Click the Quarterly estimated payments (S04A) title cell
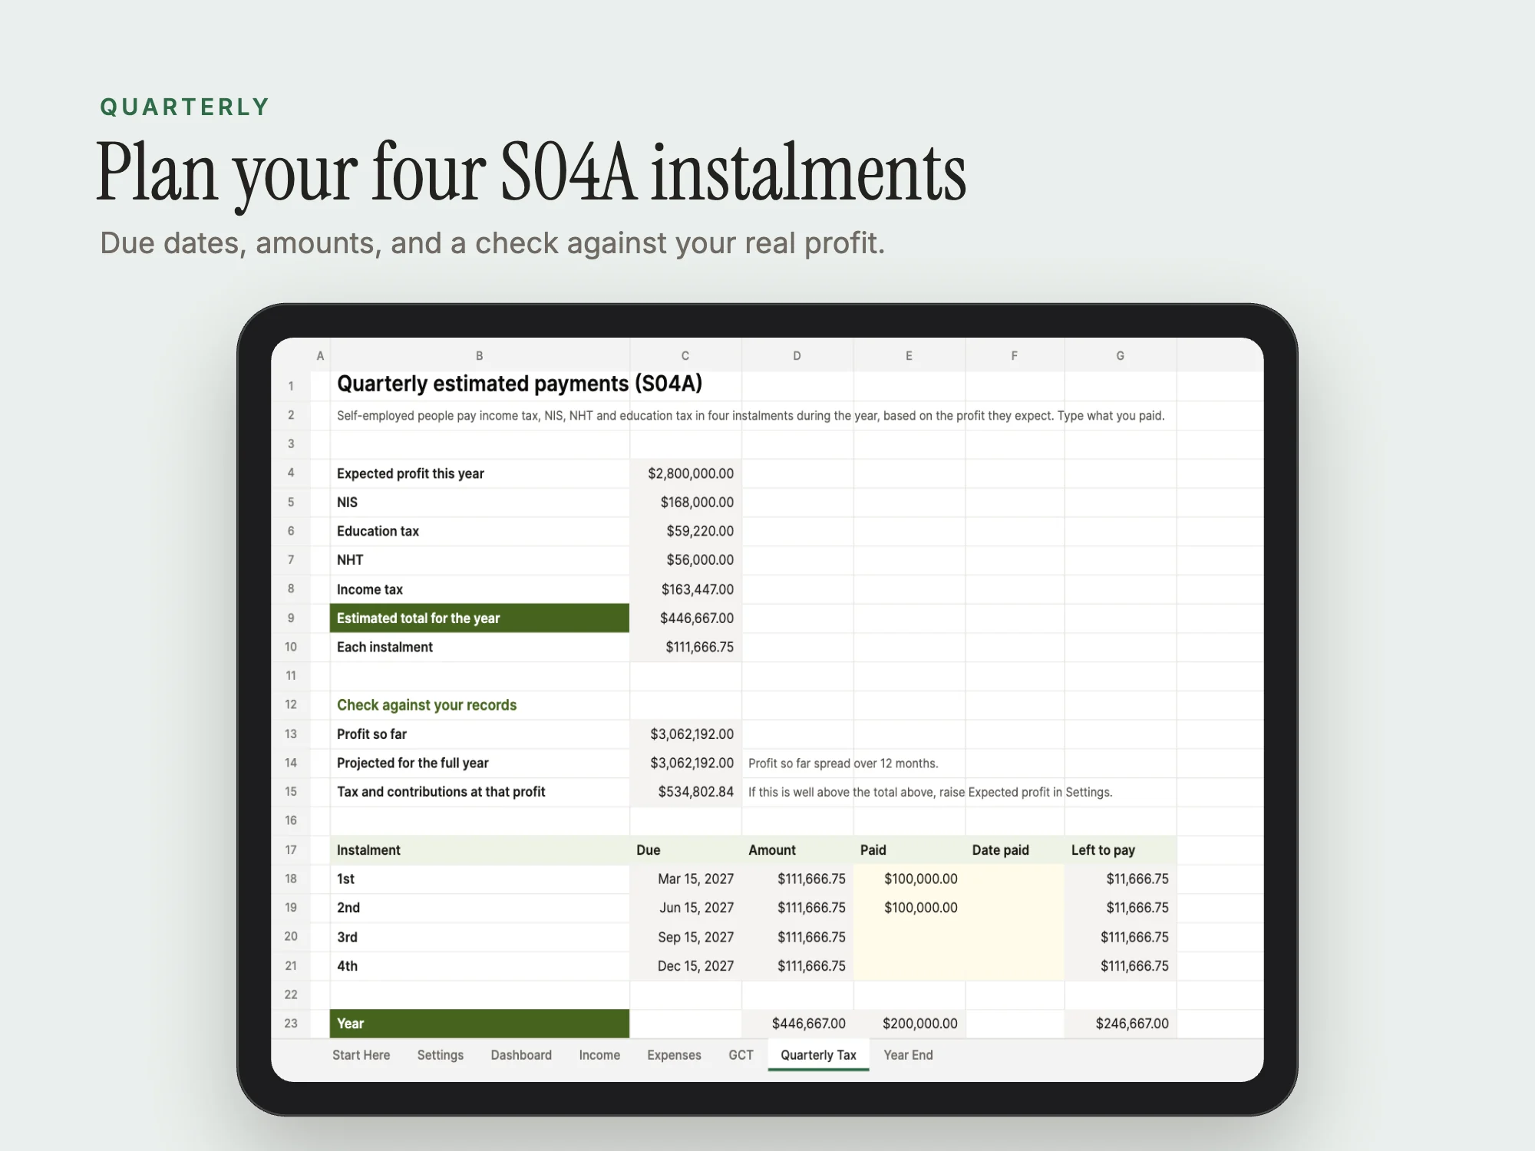The width and height of the screenshot is (1535, 1151). 520,384
